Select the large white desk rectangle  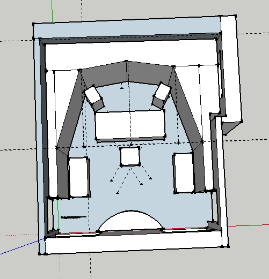click(130, 125)
